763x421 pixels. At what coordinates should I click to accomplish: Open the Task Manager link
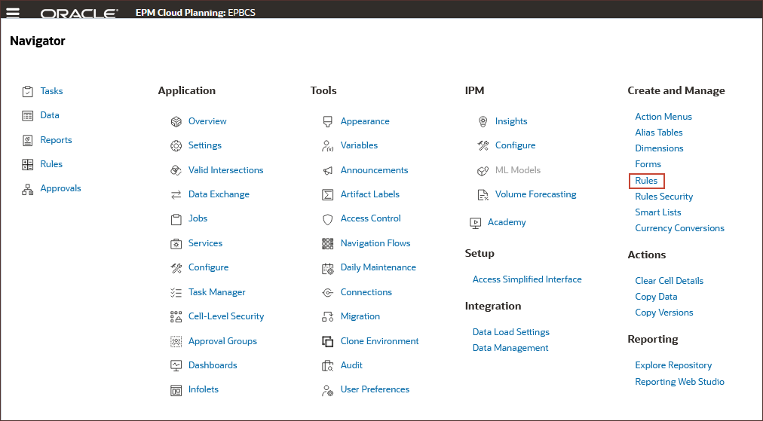pos(217,292)
